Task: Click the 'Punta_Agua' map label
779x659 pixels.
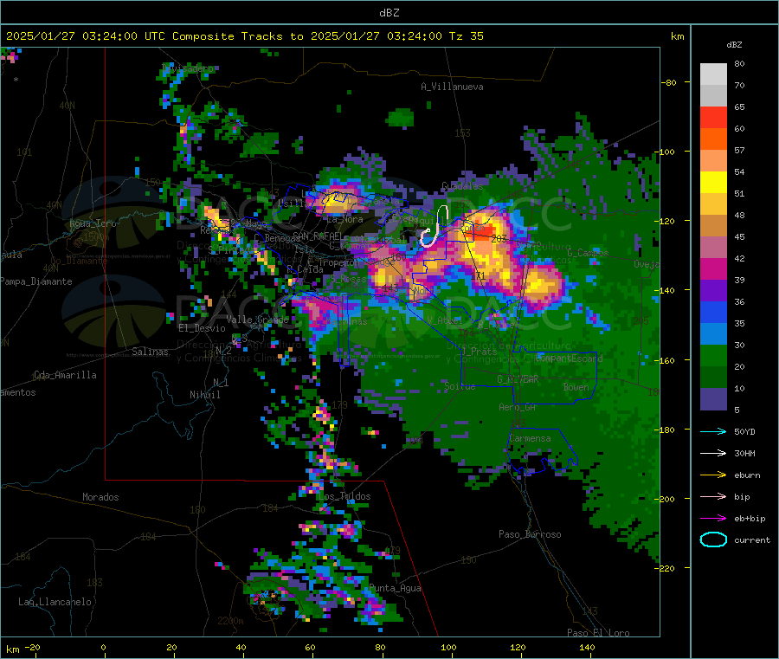Action: click(x=395, y=589)
